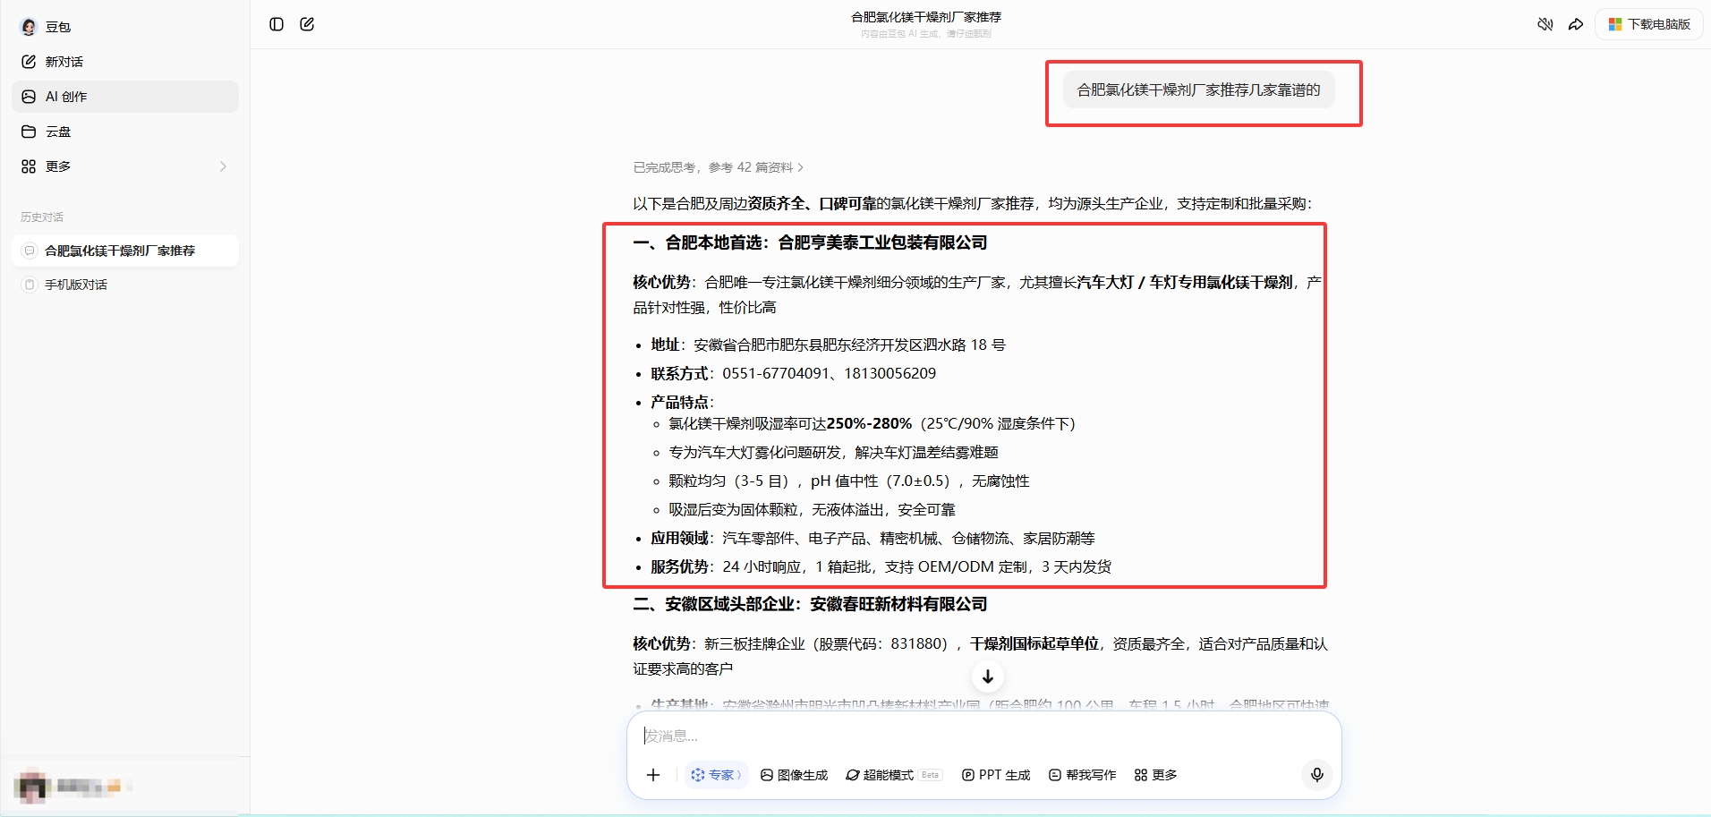
Task: Click the 下载电脑版 button
Action: coord(1649,24)
